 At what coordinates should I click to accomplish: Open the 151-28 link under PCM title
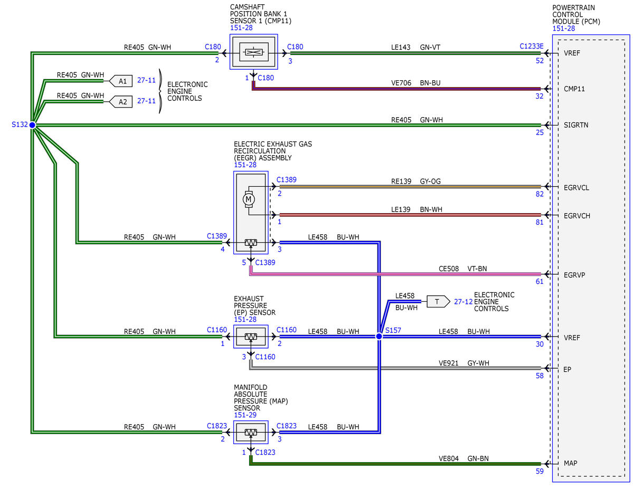tap(563, 28)
